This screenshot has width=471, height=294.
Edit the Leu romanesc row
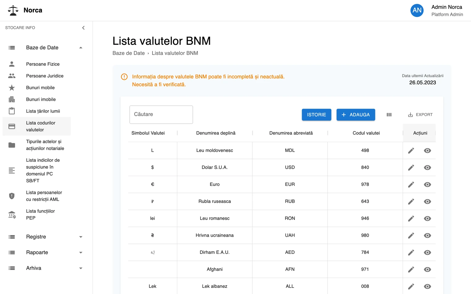411,218
